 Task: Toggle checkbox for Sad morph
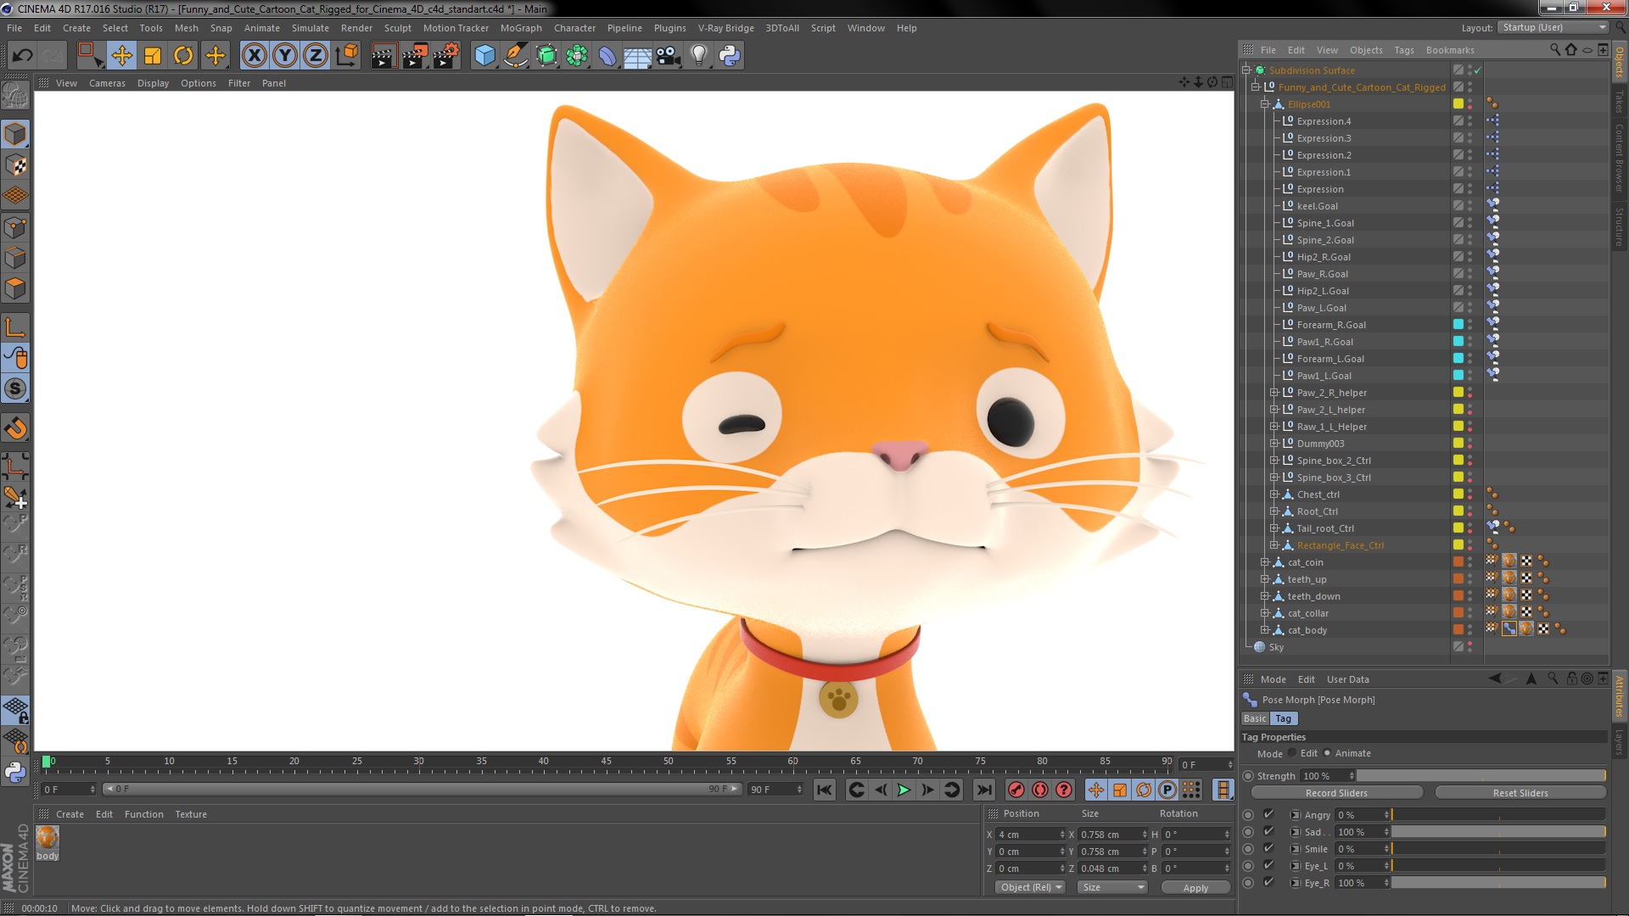[x=1268, y=832]
